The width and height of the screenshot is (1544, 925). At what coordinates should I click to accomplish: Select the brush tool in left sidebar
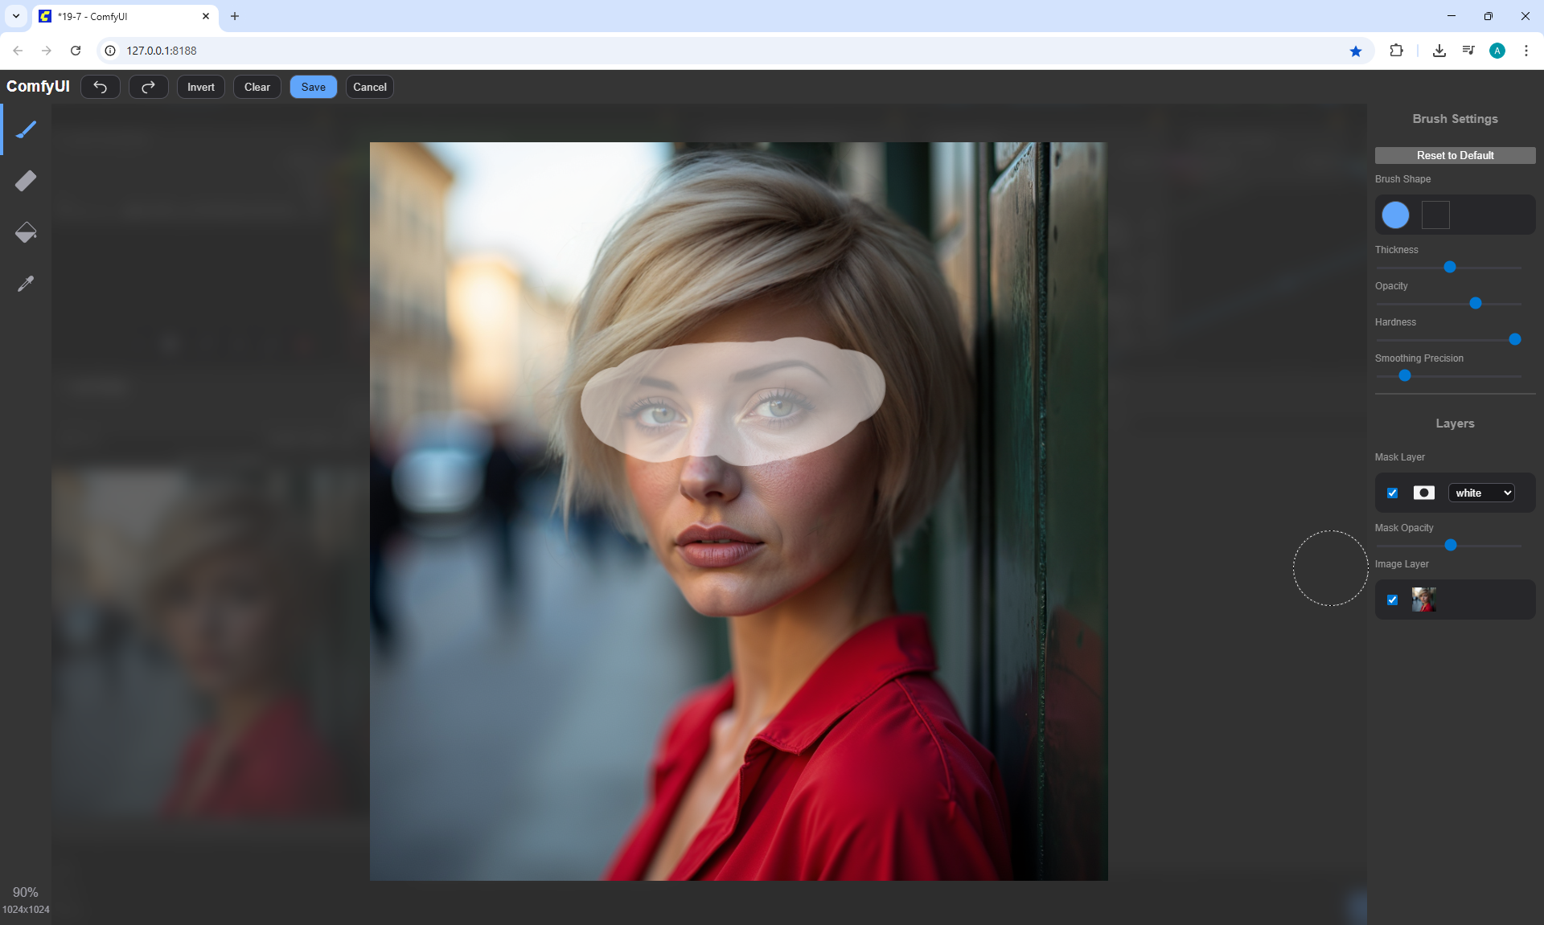26,129
